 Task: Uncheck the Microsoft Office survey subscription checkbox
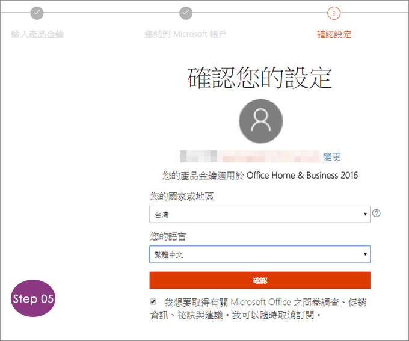(153, 302)
